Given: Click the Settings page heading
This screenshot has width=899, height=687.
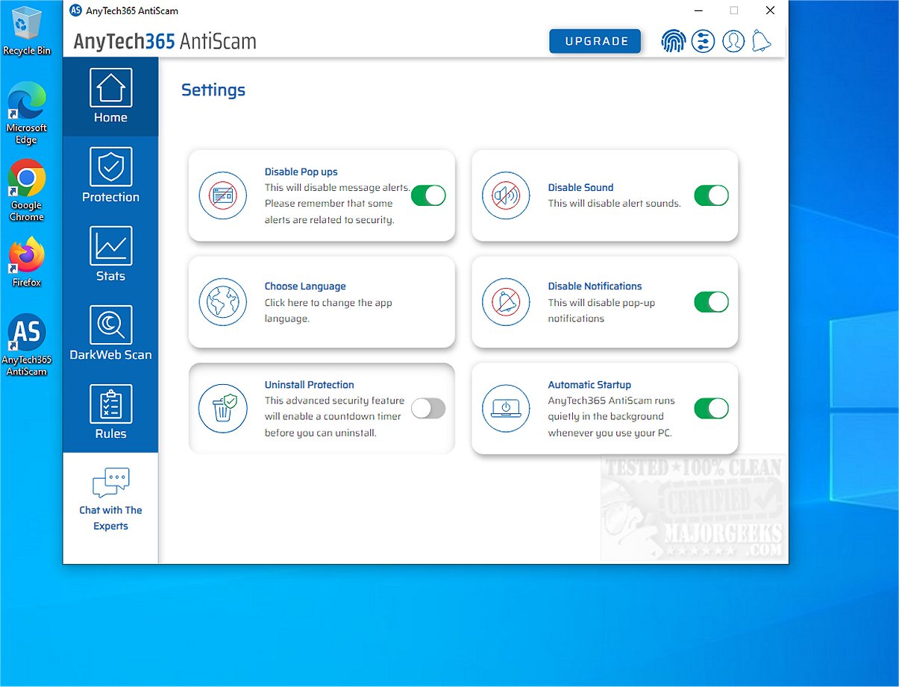Looking at the screenshot, I should pyautogui.click(x=213, y=90).
